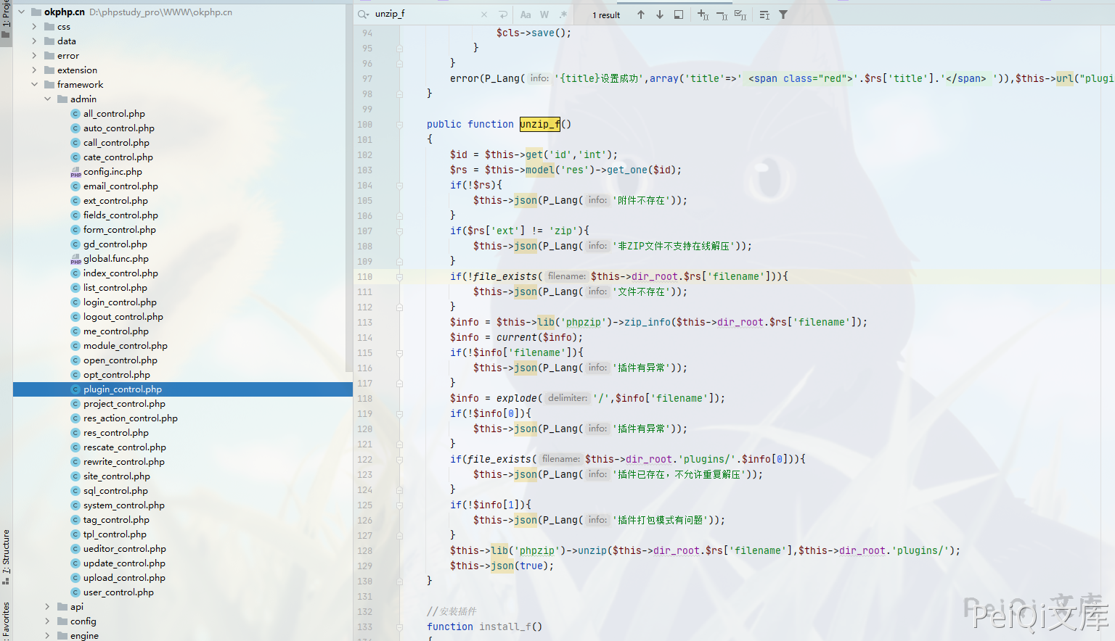
Task: Collapse the admin folder
Action: click(x=47, y=99)
